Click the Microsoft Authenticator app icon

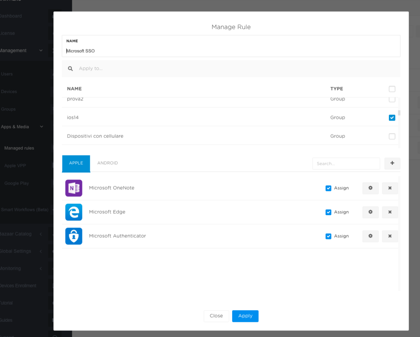[x=74, y=236]
